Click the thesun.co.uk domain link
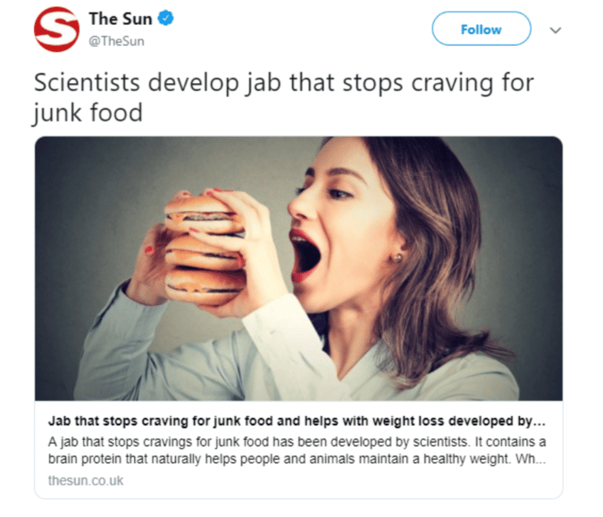603x517 pixels. click(x=86, y=480)
